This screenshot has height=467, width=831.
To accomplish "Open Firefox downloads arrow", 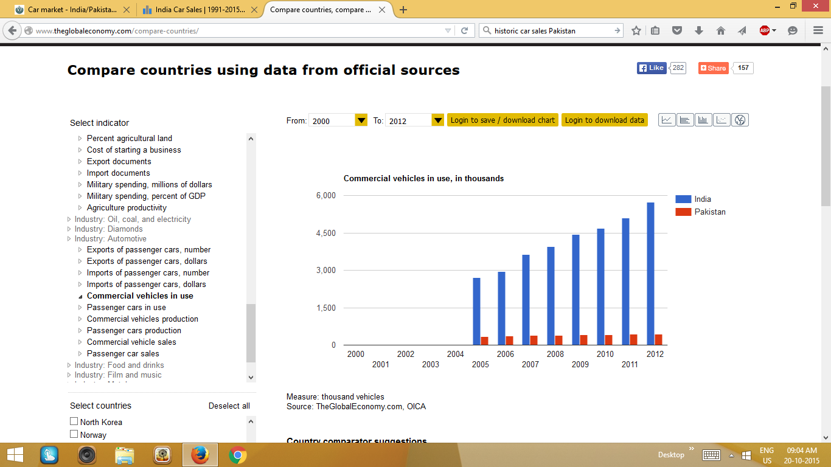I will click(698, 30).
